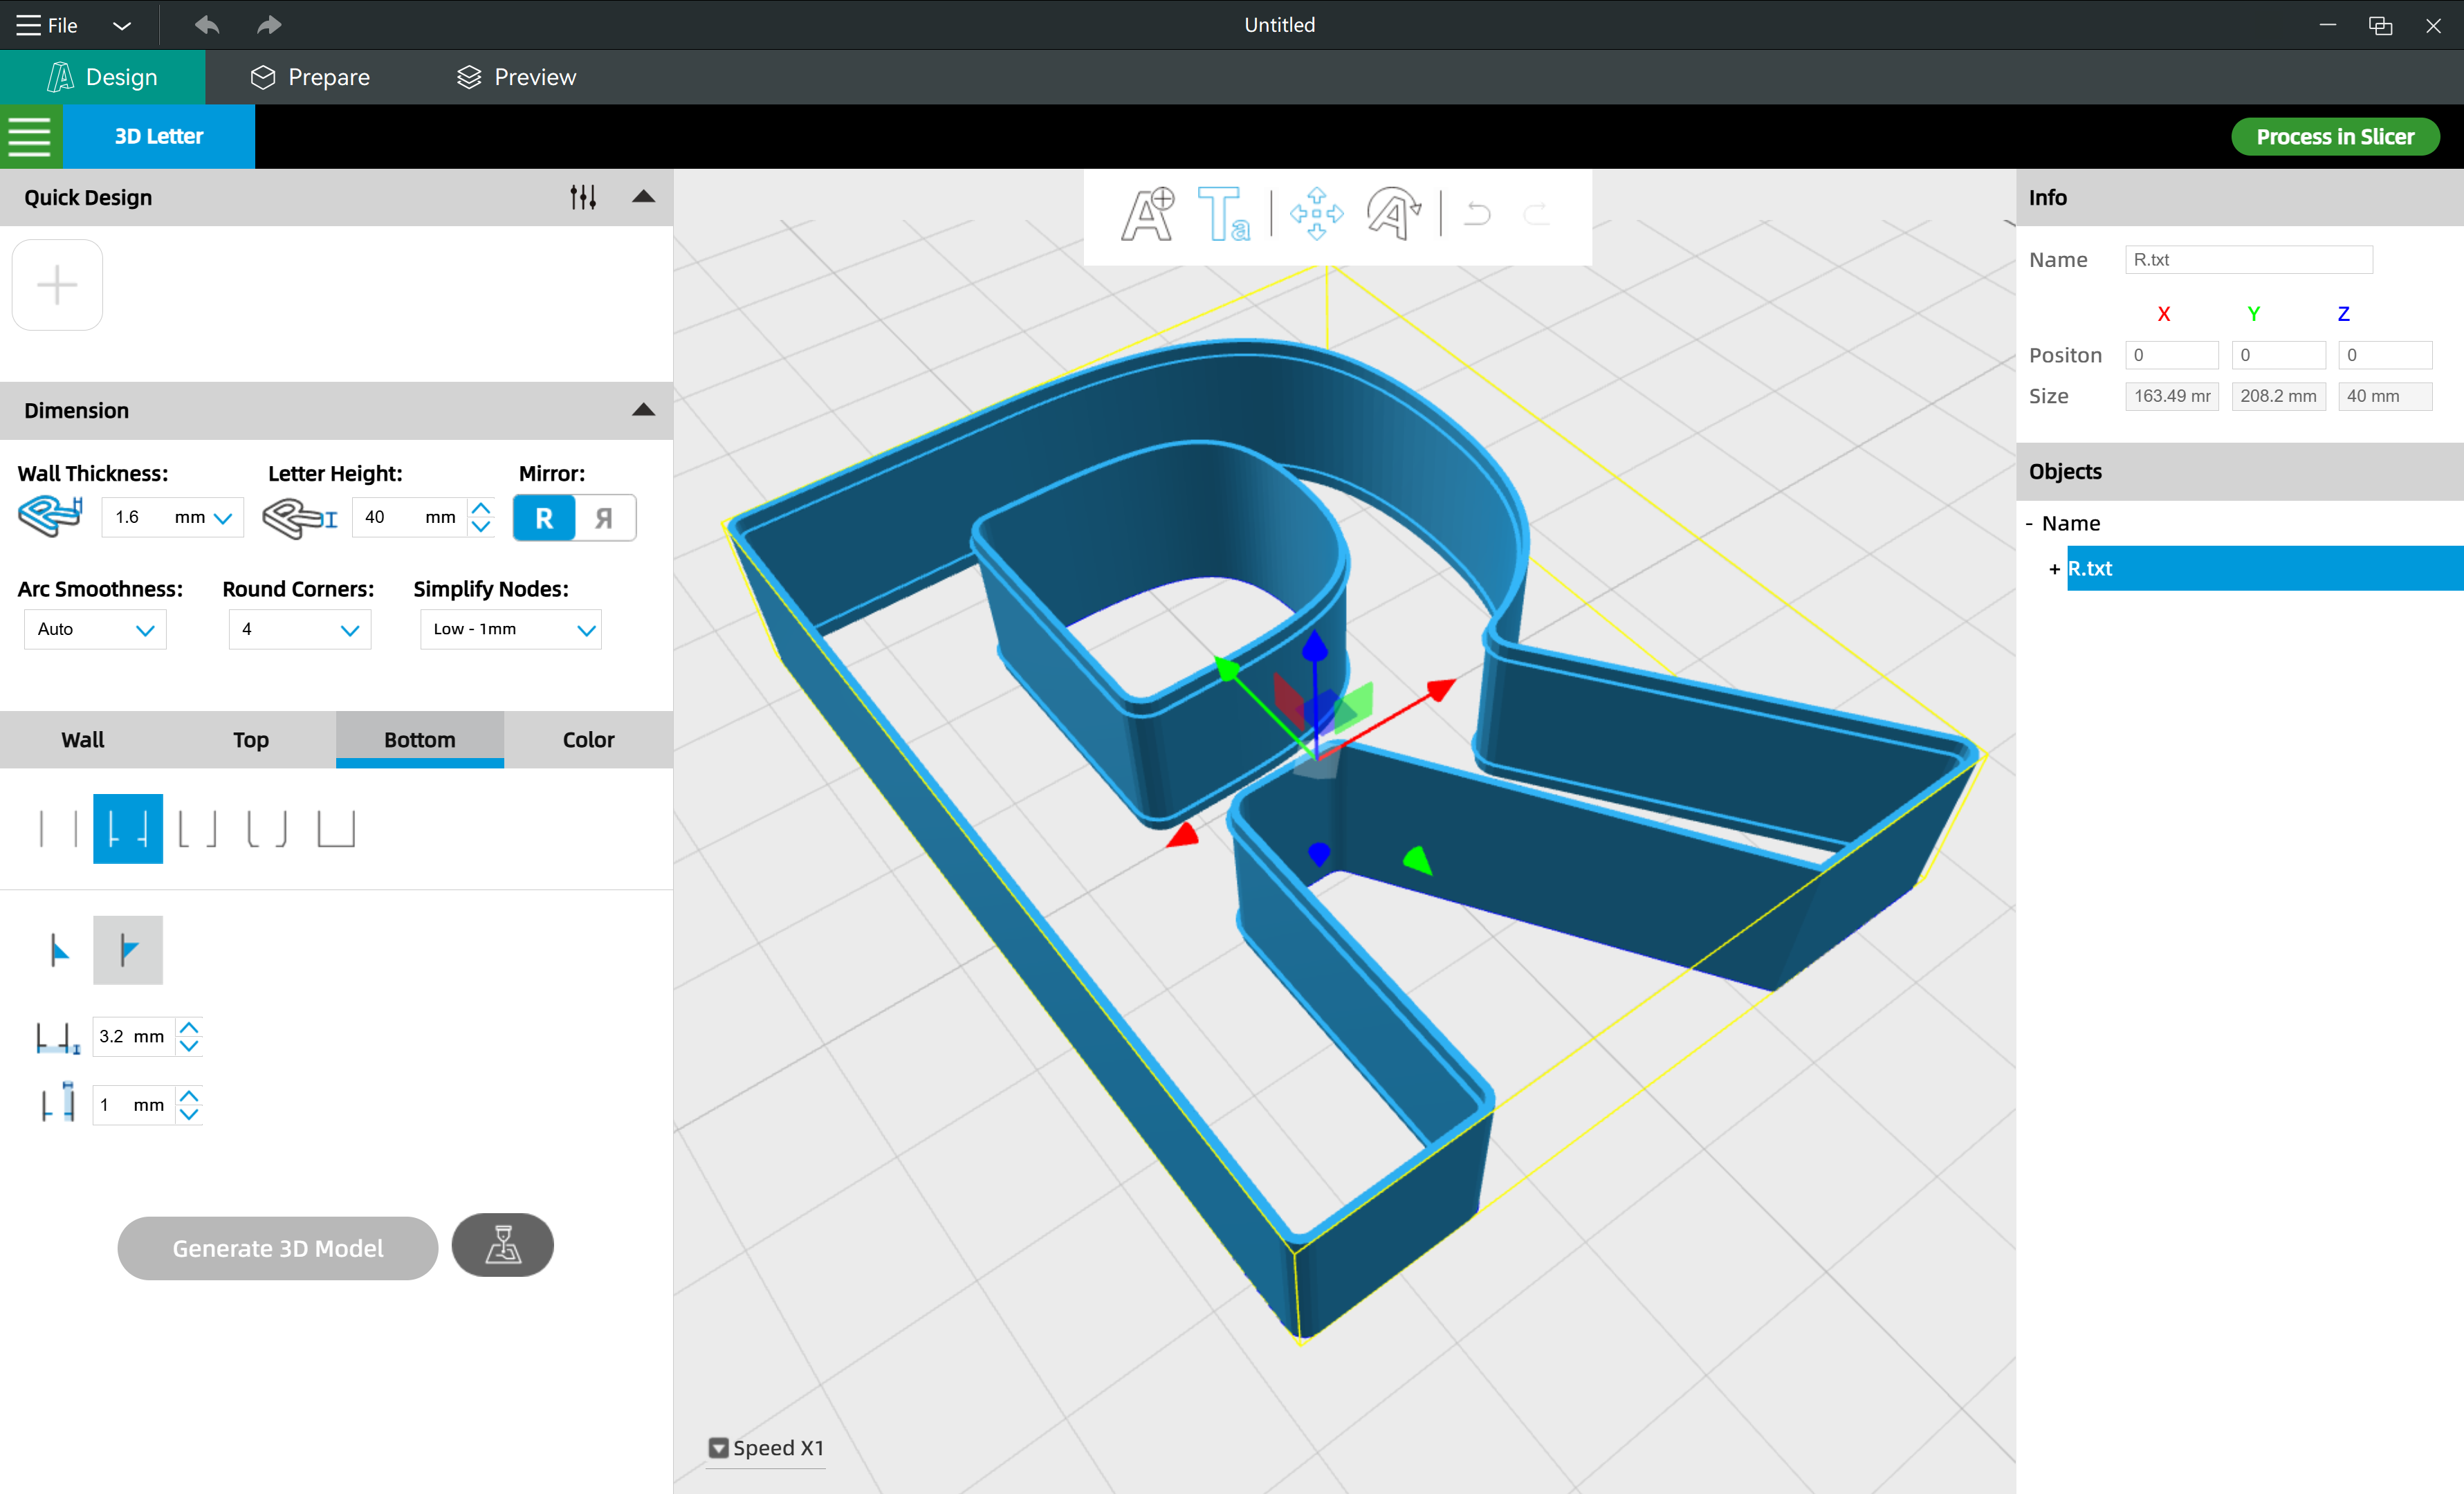Screen dimensions: 2464x1494
Task: Open Quick Design settings sliders icon
Action: tap(583, 197)
